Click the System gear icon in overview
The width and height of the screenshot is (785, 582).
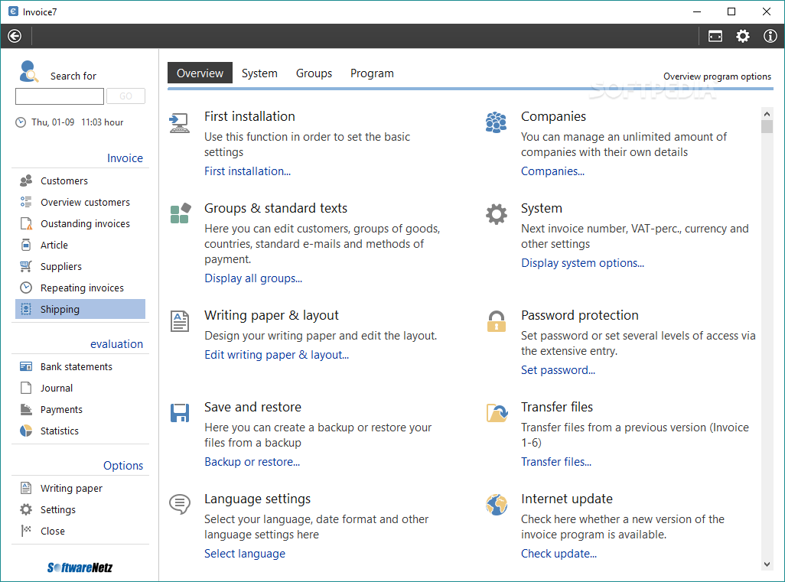coord(496,214)
